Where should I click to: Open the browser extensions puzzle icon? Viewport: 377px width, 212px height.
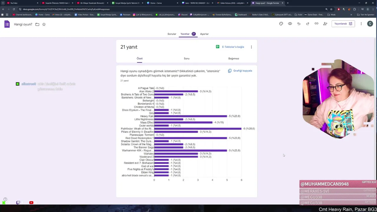click(355, 9)
